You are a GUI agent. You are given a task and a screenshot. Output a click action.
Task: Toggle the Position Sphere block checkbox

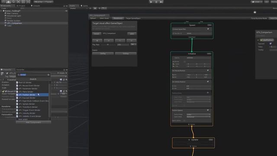click(x=208, y=110)
